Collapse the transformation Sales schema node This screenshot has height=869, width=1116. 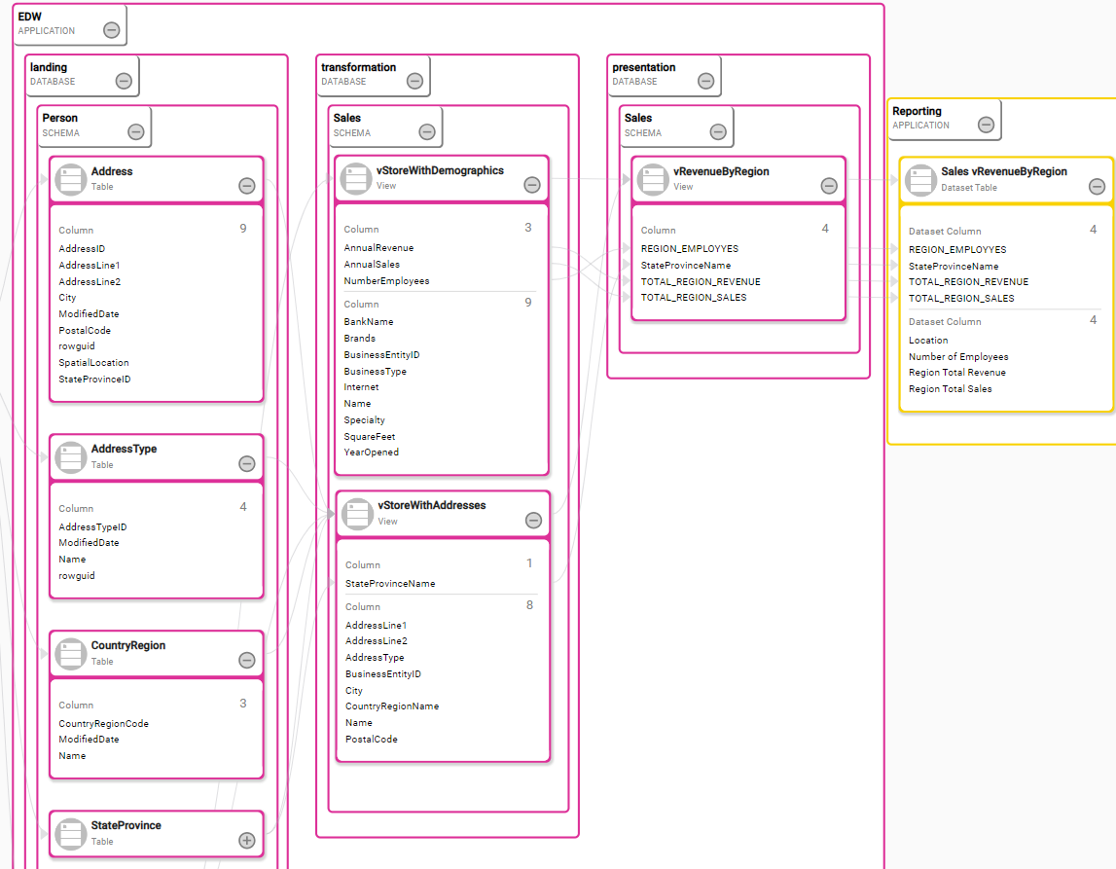point(427,131)
